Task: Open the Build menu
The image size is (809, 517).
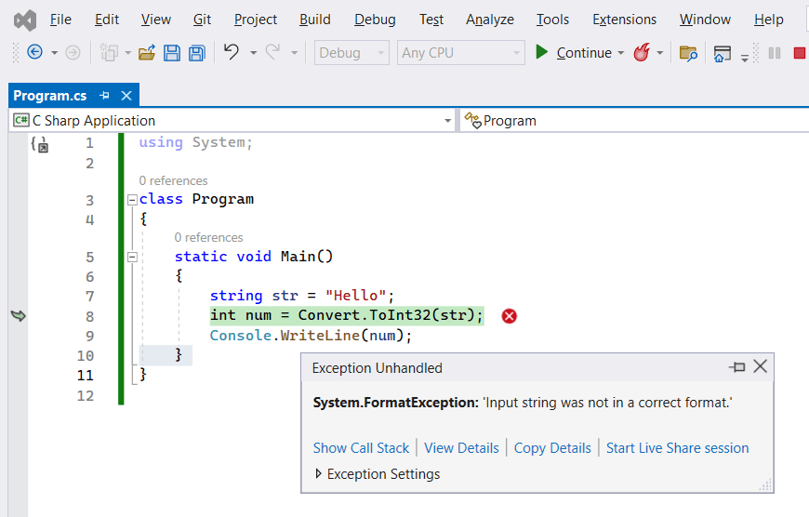Action: click(314, 20)
